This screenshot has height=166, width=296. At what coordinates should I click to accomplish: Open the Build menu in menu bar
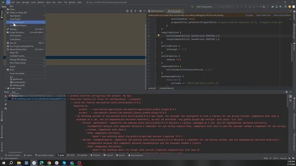point(48,2)
